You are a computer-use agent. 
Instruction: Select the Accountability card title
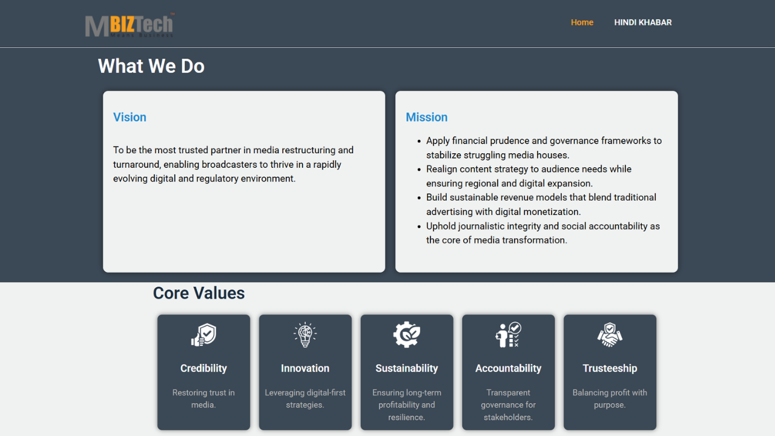509,368
